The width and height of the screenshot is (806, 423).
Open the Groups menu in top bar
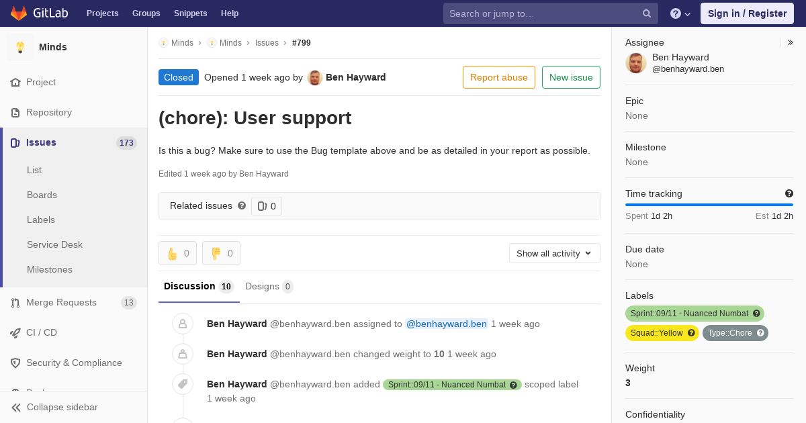click(x=146, y=13)
